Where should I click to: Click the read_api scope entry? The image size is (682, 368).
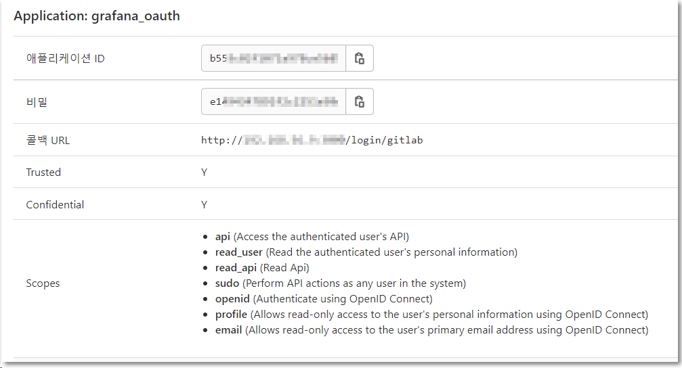(x=262, y=268)
